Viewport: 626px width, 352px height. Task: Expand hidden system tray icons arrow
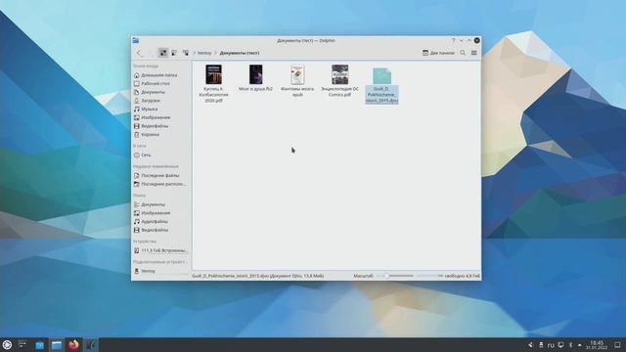580,345
